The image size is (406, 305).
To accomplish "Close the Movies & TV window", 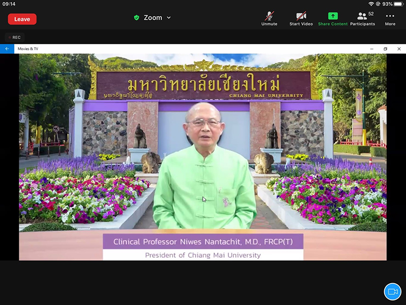I will (x=399, y=49).
